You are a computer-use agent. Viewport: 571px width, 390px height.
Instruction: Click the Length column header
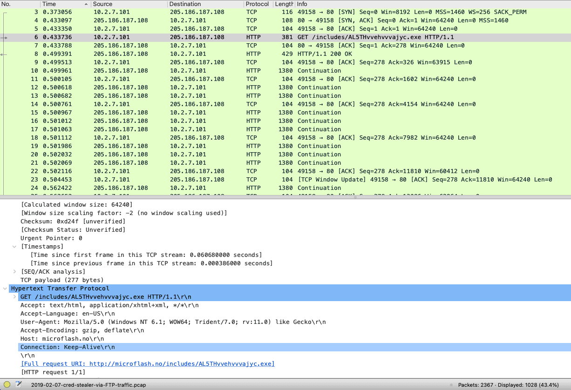(284, 4)
